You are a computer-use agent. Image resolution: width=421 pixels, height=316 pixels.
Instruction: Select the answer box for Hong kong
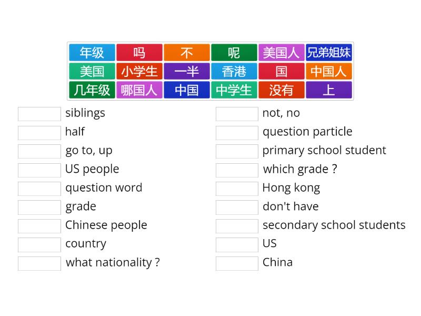(x=237, y=189)
